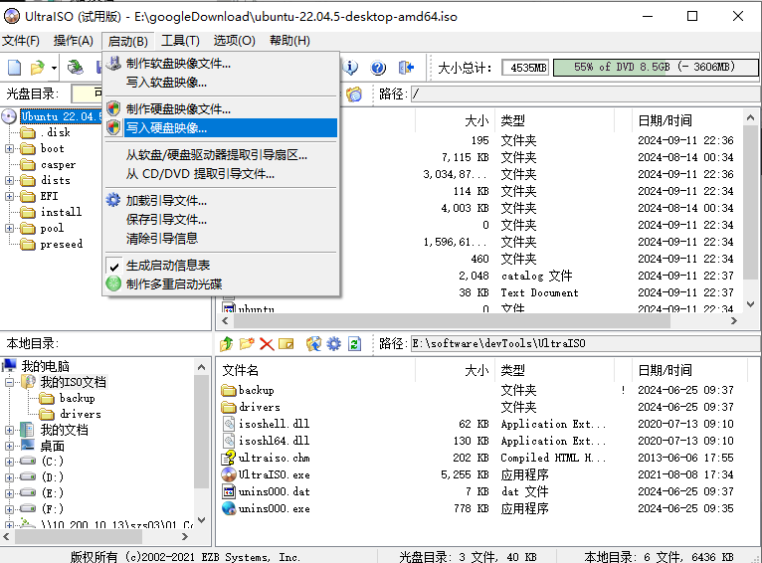Click the new folder icon in local toolbar
This screenshot has height=563, width=762.
pyautogui.click(x=247, y=344)
